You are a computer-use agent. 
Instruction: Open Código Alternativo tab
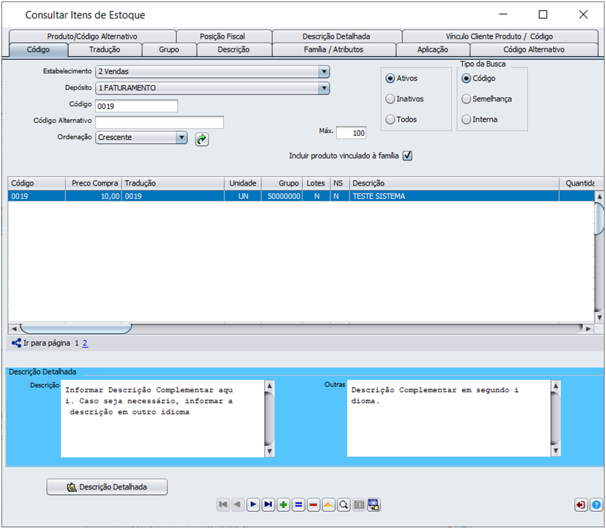click(x=533, y=50)
